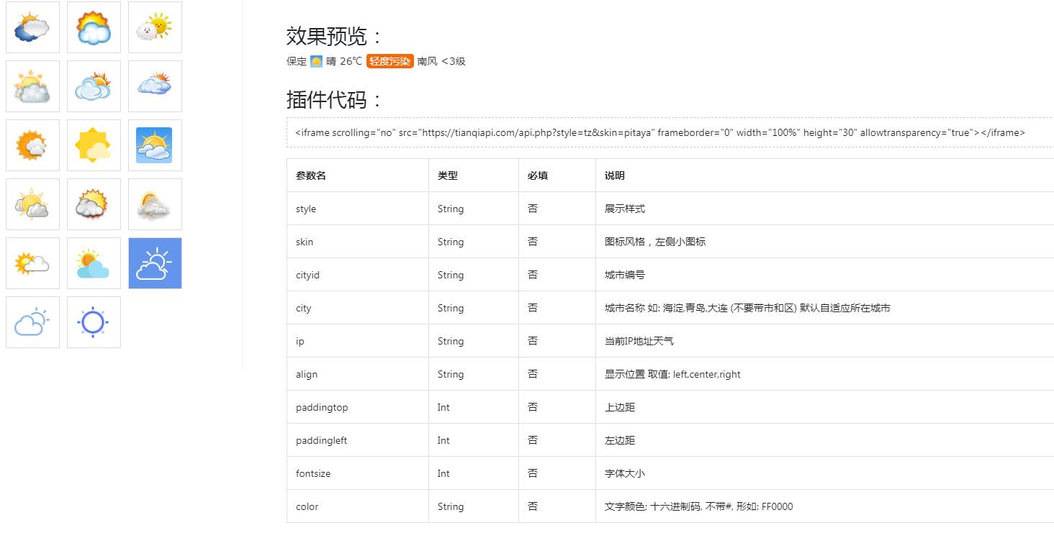Viewport: 1054px width, 533px height.
Task: Click 展示样式 description in style row
Action: (x=625, y=209)
